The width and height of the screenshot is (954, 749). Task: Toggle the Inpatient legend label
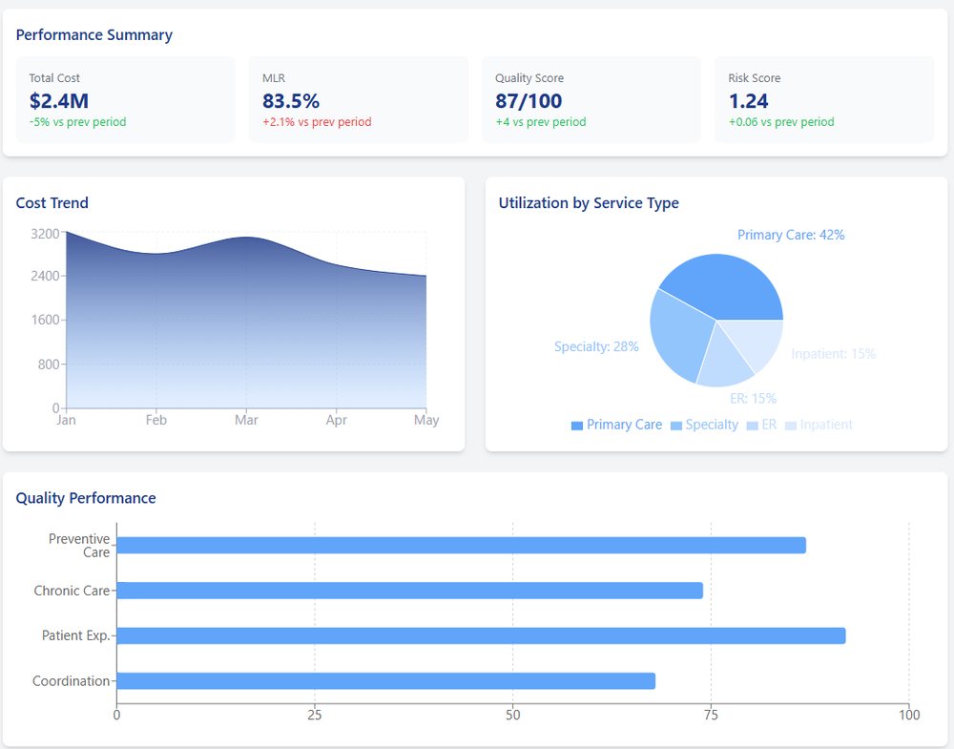tap(826, 425)
